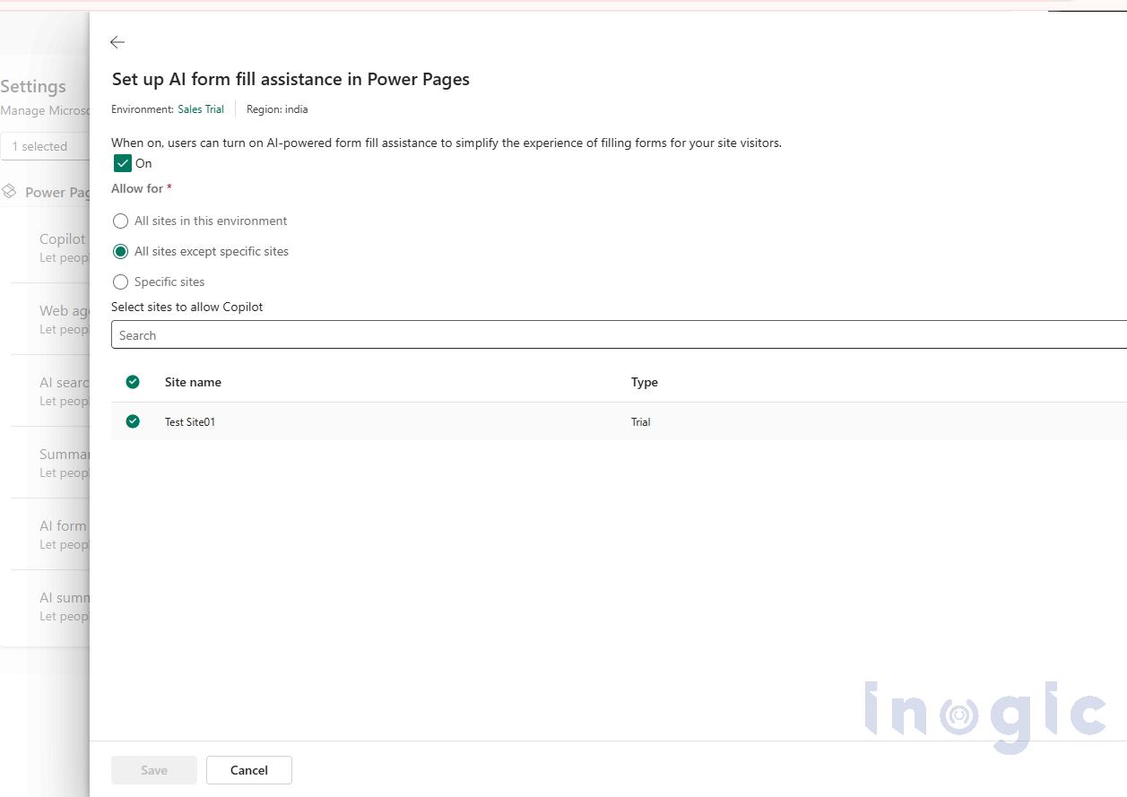The image size is (1127, 797).
Task: Click the Type column header
Action: [645, 382]
